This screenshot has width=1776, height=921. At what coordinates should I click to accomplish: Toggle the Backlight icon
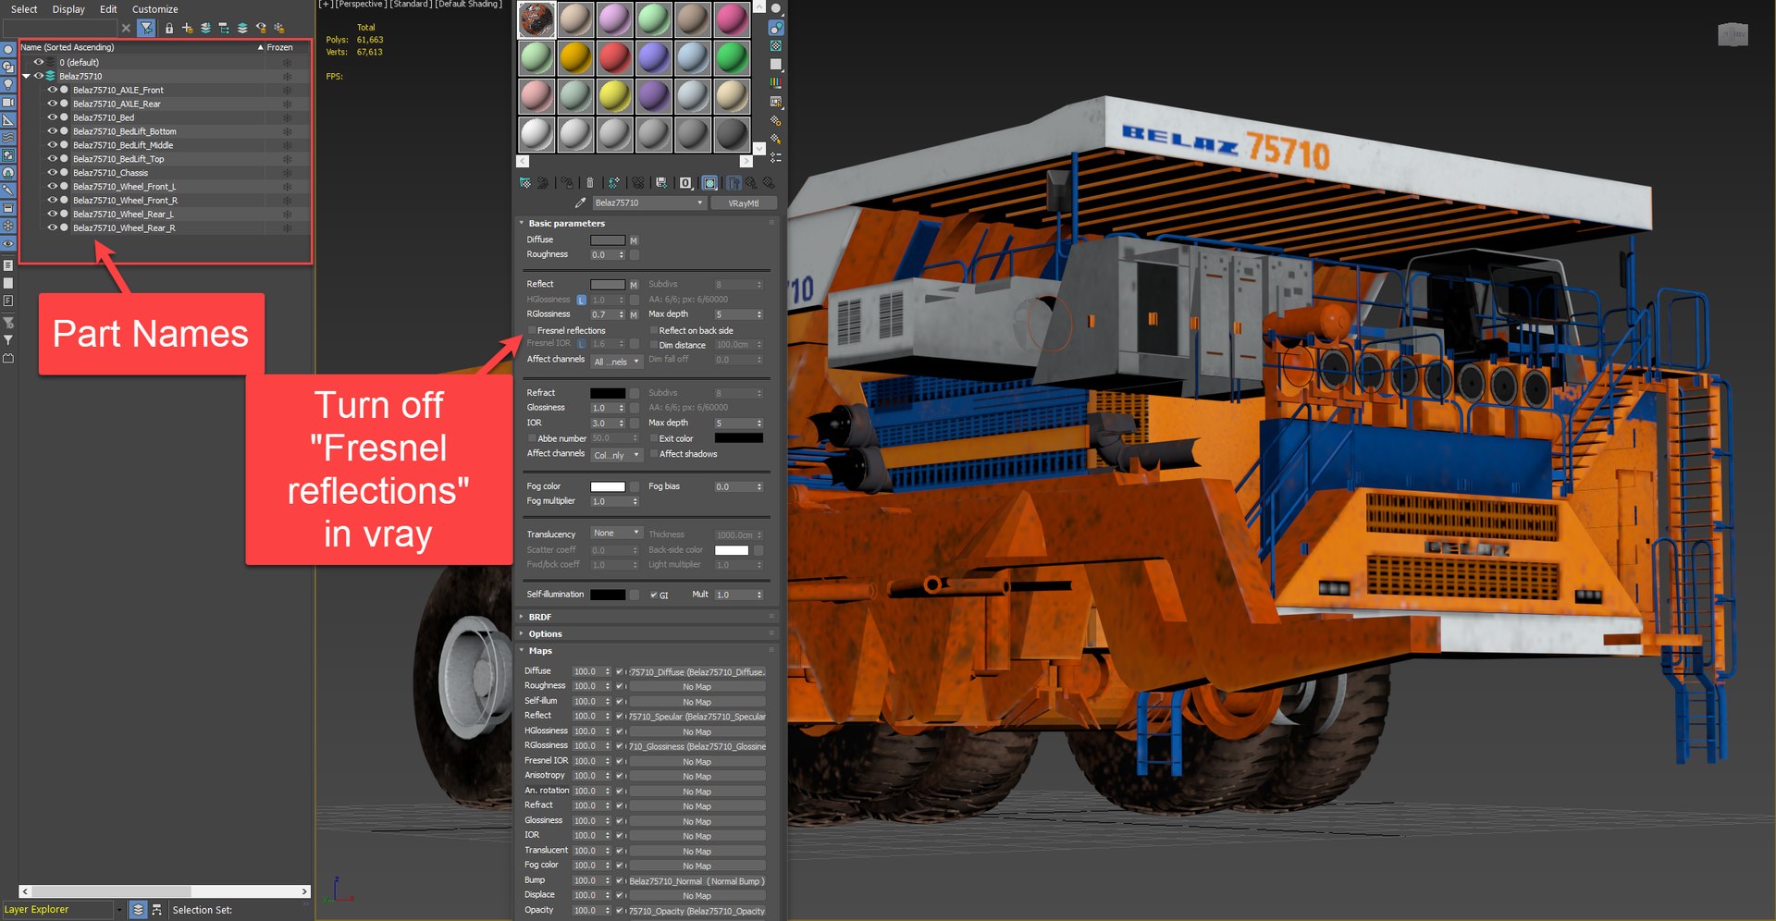click(x=776, y=28)
